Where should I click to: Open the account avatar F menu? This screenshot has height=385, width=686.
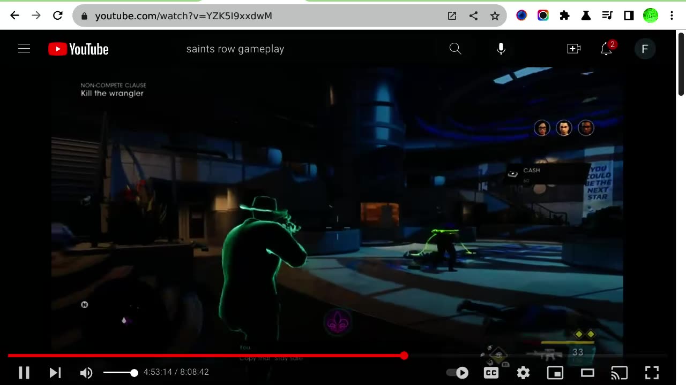pos(645,49)
